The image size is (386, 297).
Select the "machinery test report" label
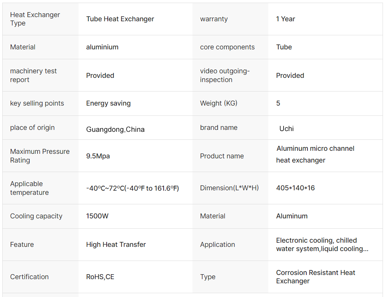pyautogui.click(x=33, y=75)
